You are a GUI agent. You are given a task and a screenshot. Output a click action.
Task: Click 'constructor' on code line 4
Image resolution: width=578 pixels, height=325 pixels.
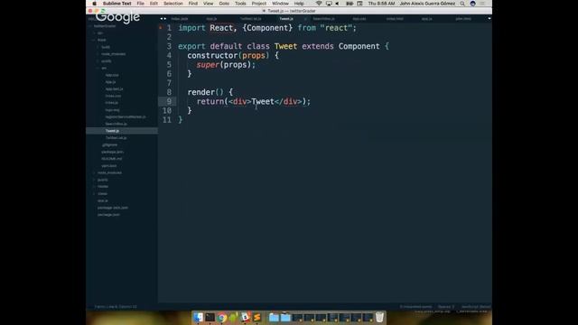(x=212, y=56)
